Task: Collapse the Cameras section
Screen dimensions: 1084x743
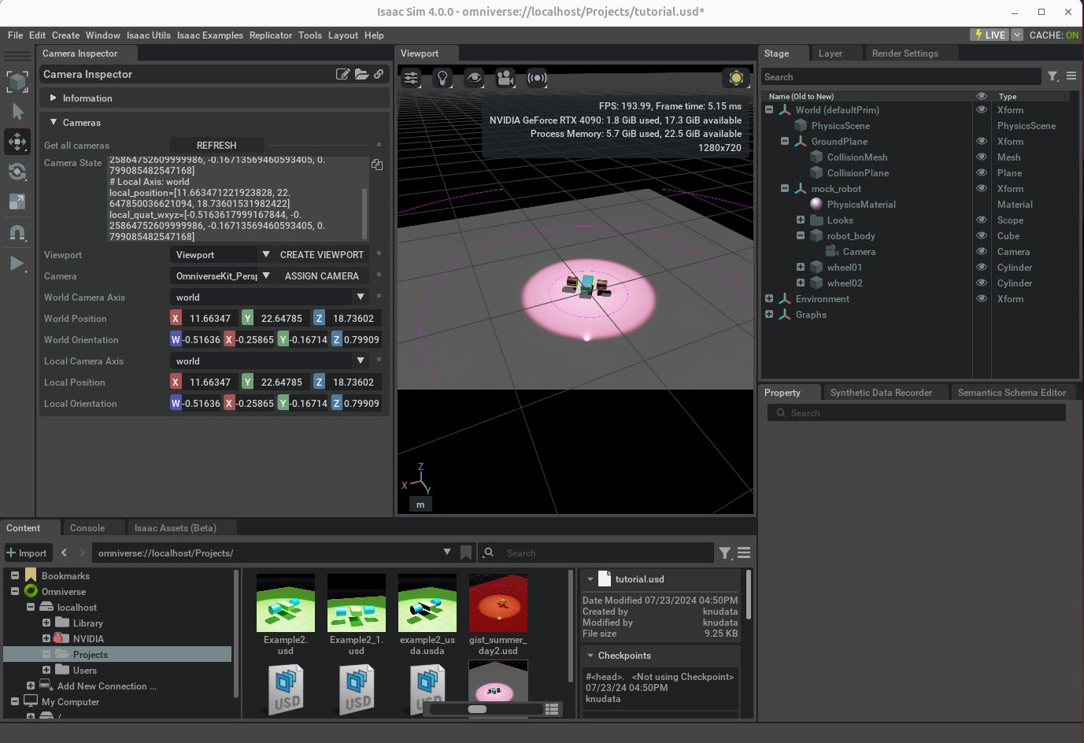Action: [x=214, y=123]
